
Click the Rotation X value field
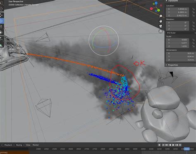[x=177, y=23]
